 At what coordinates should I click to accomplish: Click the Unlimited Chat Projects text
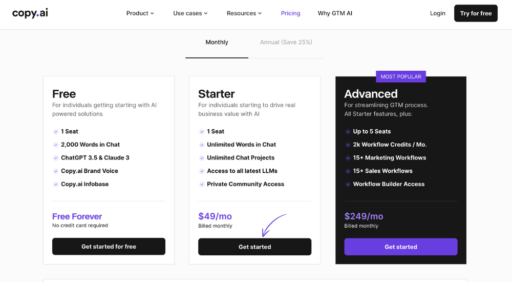(x=241, y=158)
